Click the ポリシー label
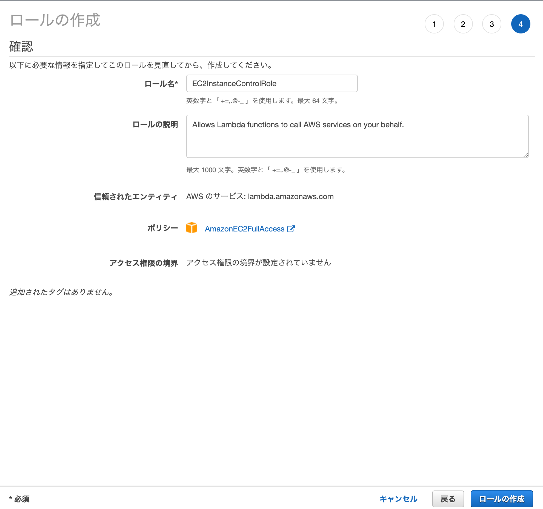Viewport: 543px width, 509px height. (162, 228)
